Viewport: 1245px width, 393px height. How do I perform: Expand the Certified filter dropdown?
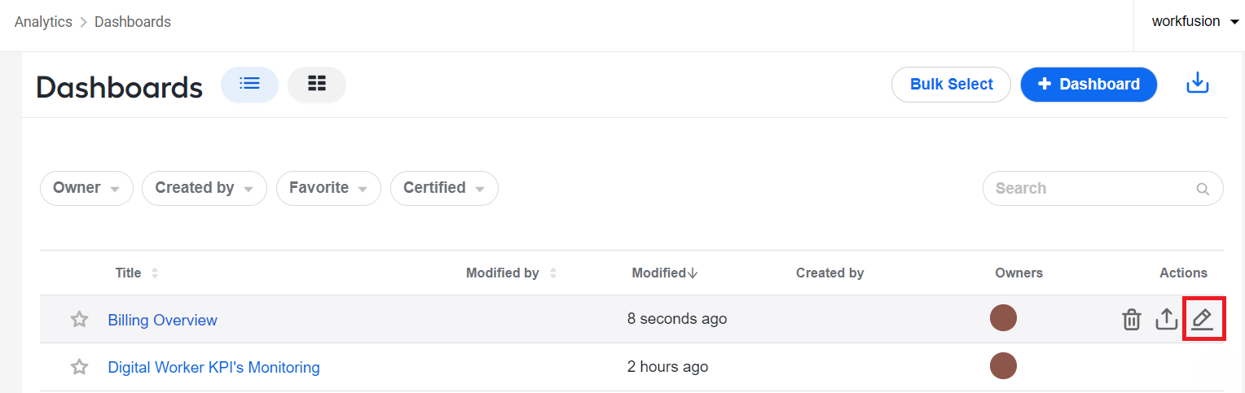point(444,188)
